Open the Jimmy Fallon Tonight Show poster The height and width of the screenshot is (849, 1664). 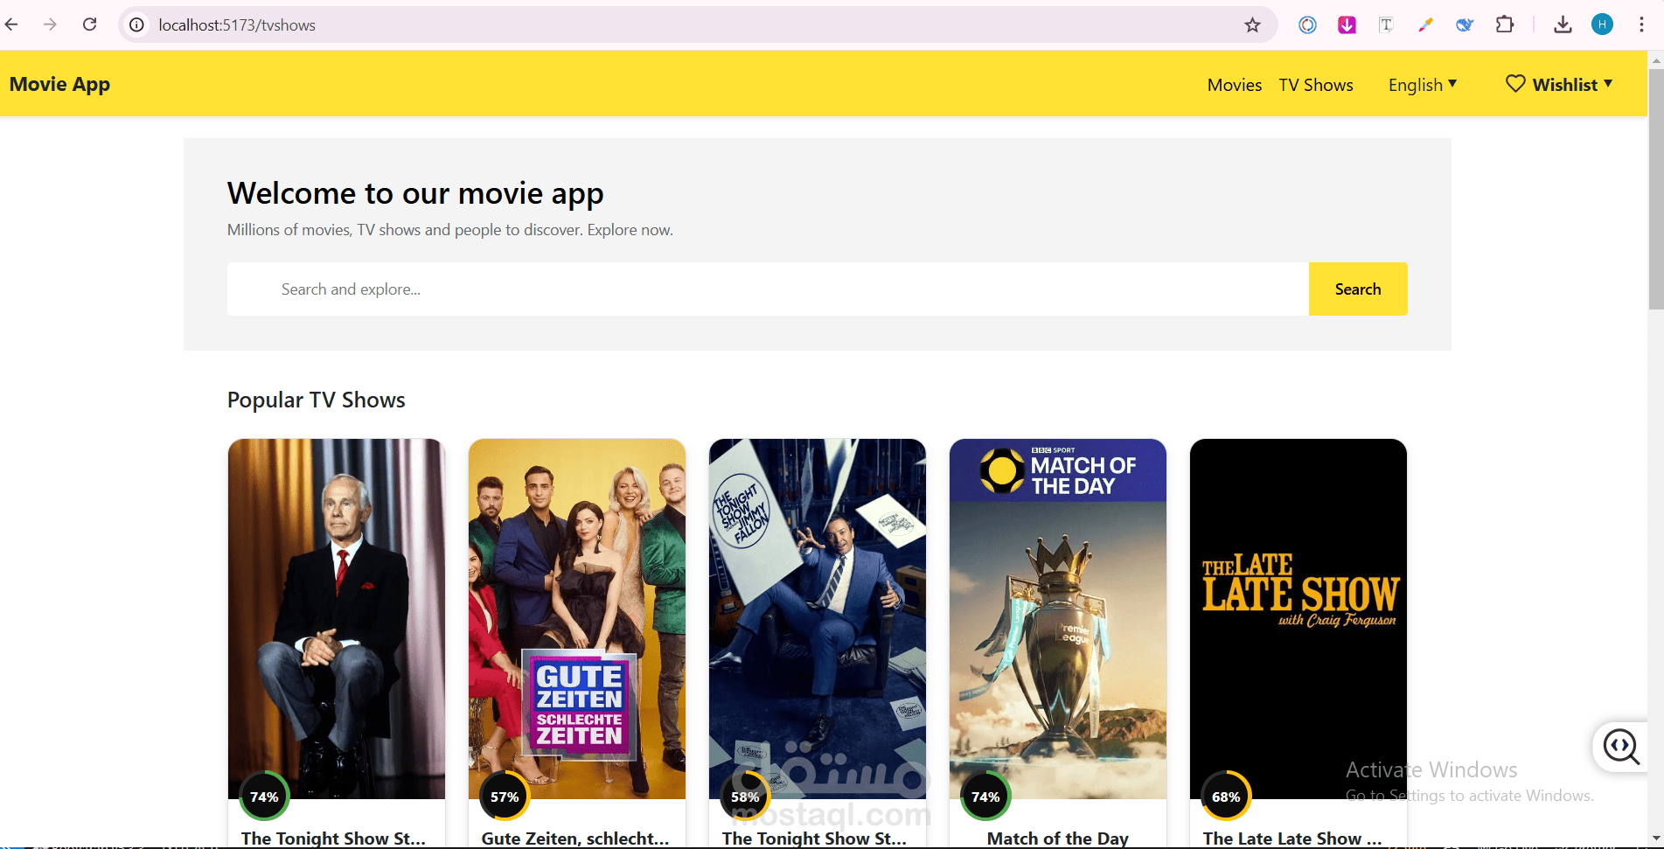point(818,618)
